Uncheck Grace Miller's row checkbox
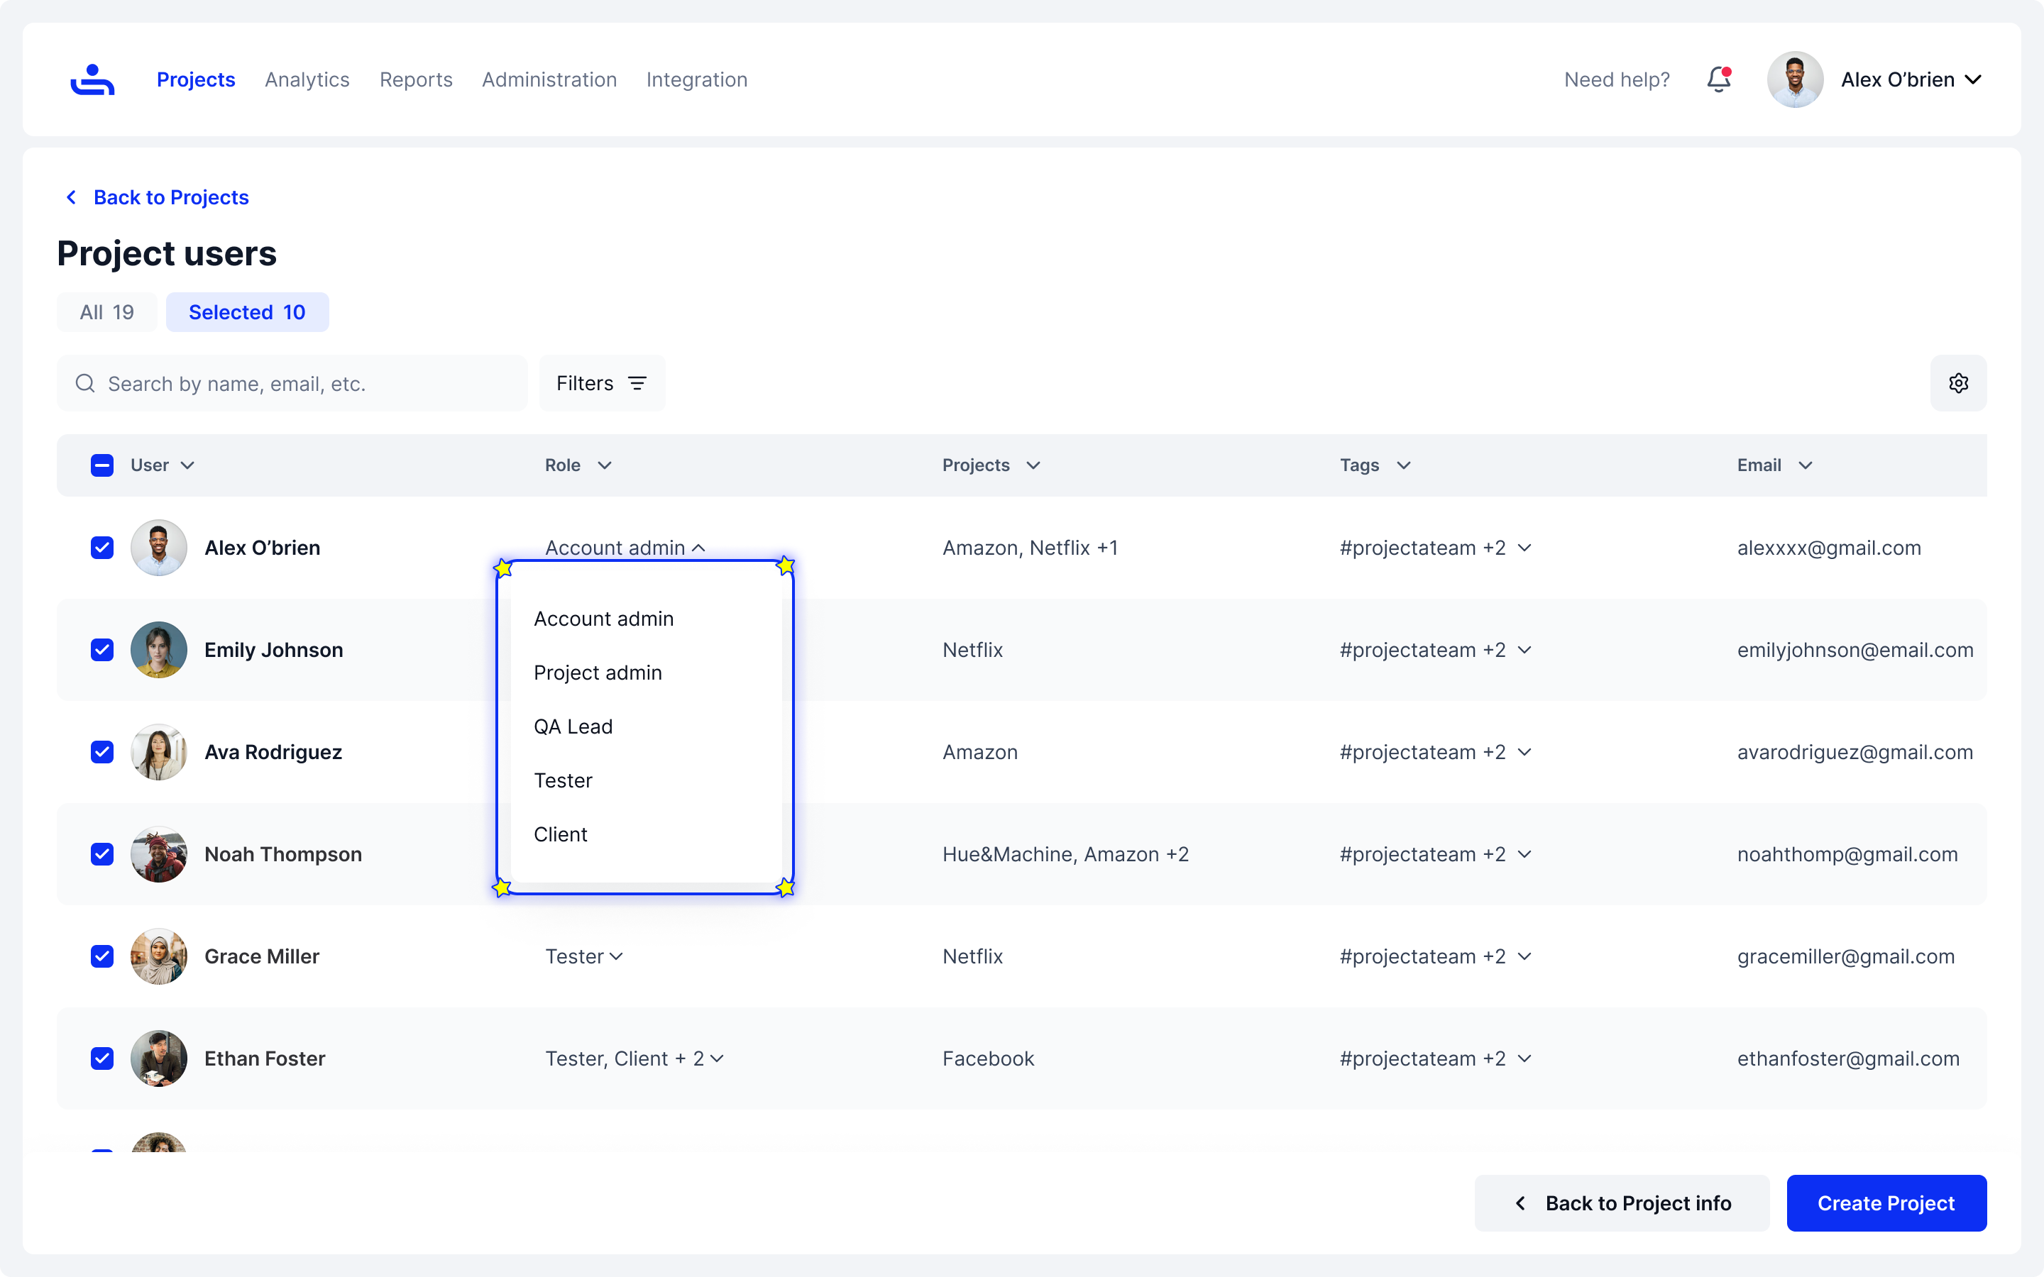 102,956
